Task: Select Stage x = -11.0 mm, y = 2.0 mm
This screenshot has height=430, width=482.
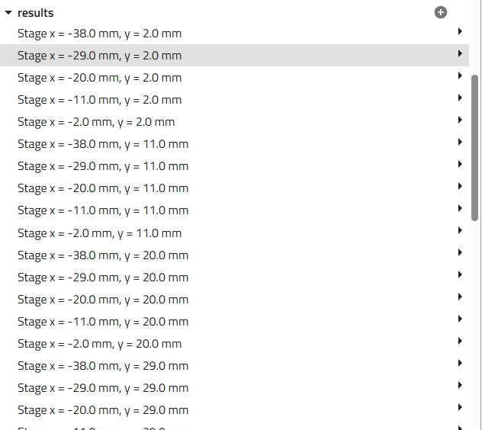Action: (99, 100)
